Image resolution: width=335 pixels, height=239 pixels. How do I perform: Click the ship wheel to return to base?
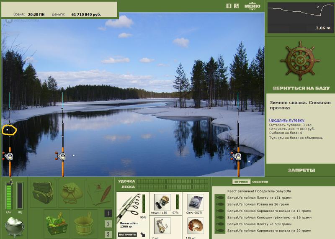coord(300,61)
